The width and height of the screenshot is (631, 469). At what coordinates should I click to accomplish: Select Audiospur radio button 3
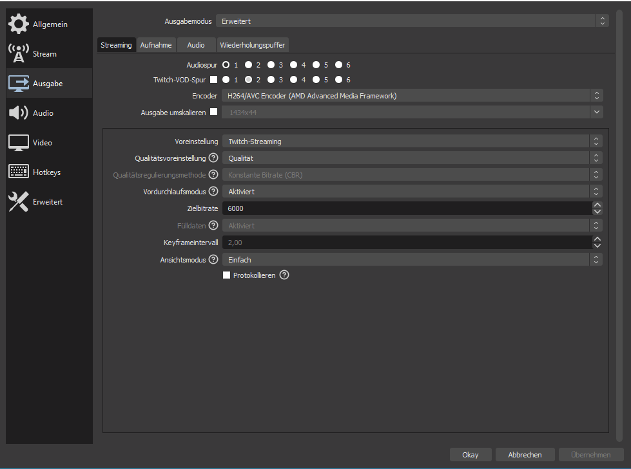(271, 65)
